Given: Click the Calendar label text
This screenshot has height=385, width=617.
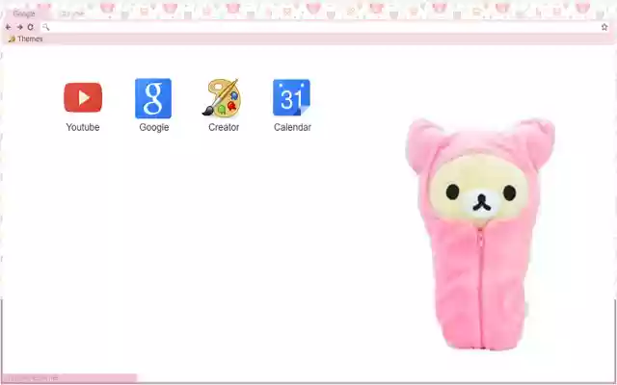Looking at the screenshot, I should pos(292,127).
